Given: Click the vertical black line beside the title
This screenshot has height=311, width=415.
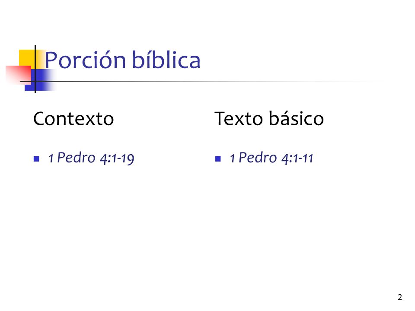Looking at the screenshot, I should [x=35, y=69].
